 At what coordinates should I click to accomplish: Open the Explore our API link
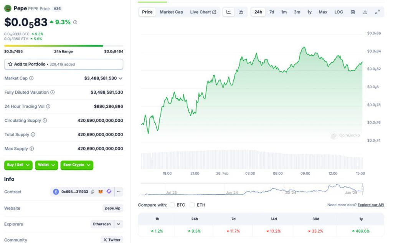coord(371,205)
